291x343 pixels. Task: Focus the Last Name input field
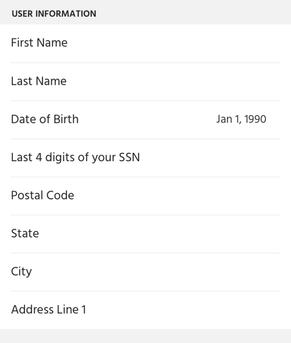(x=146, y=82)
